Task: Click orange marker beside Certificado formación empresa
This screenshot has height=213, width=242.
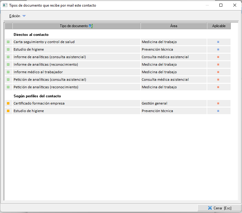Action: (x=8, y=103)
